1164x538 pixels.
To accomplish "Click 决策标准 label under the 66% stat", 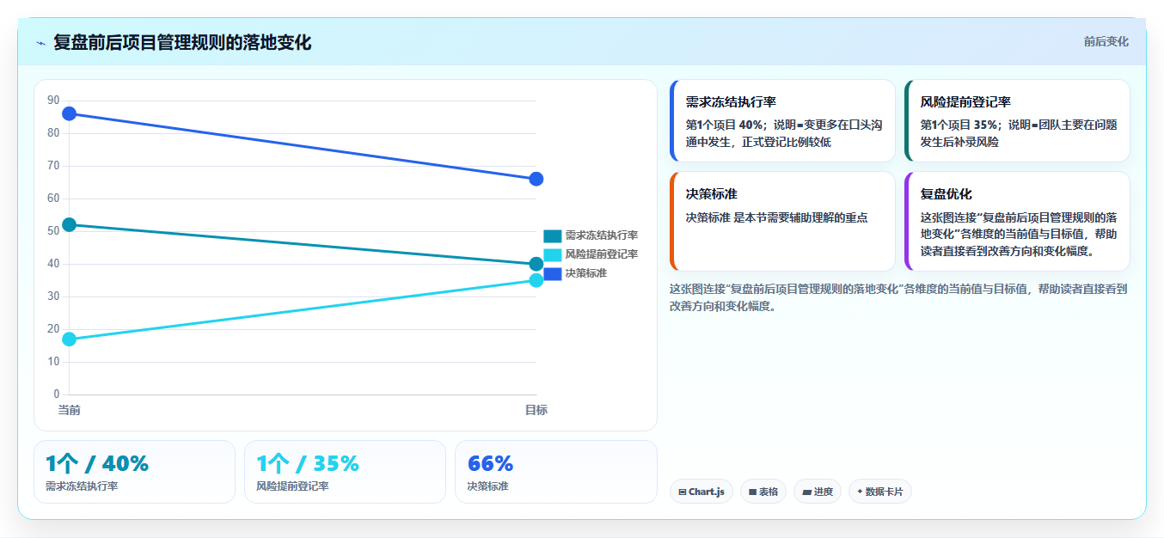I will (487, 486).
